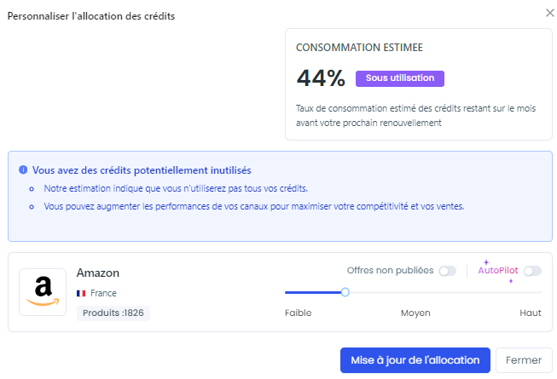Click the Offres non publiées label

click(390, 271)
